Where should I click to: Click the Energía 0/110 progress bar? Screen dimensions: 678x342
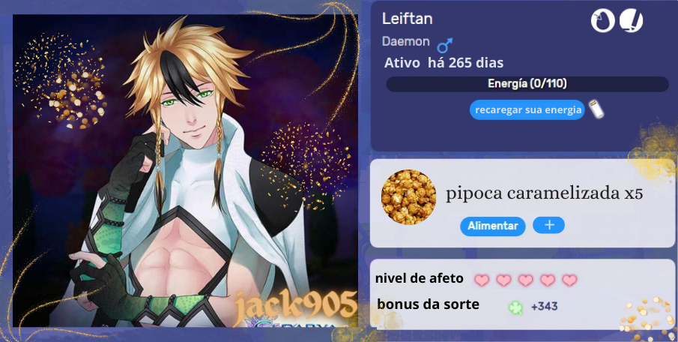(527, 84)
